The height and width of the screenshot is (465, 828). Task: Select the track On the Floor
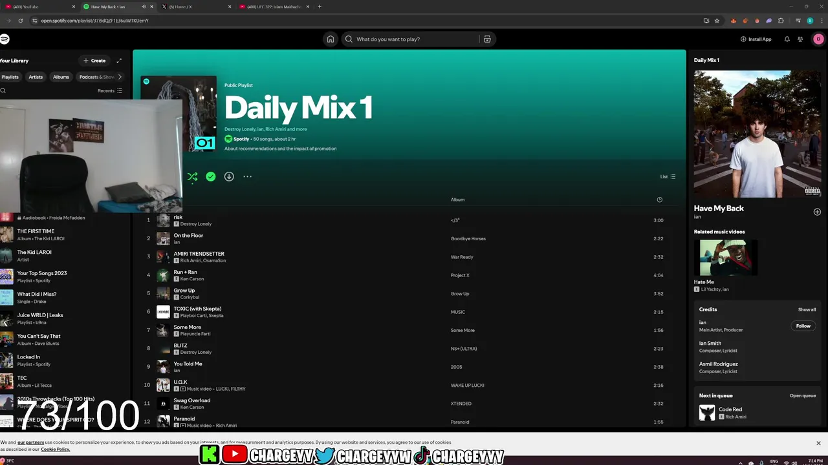tap(188, 236)
